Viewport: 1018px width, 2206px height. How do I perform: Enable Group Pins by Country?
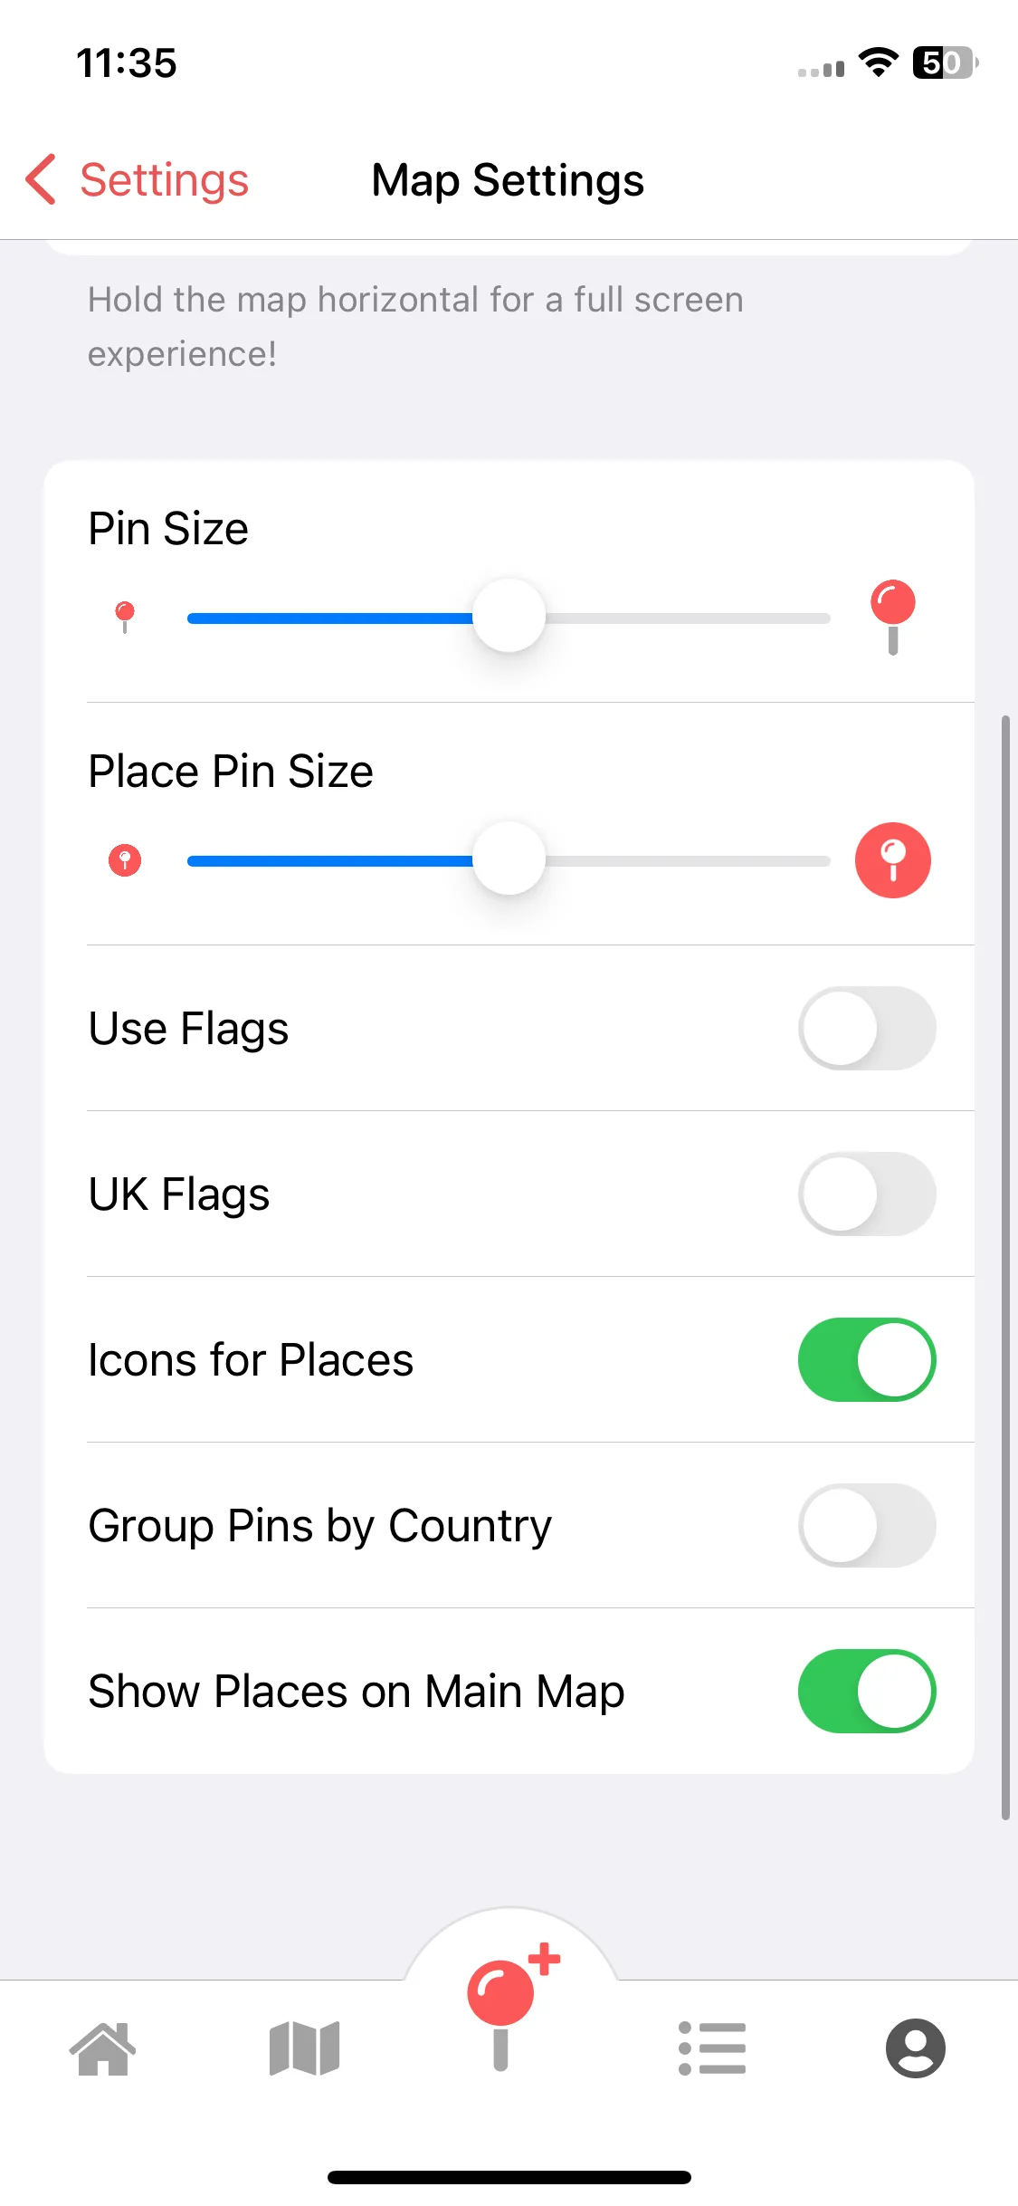pos(867,1525)
